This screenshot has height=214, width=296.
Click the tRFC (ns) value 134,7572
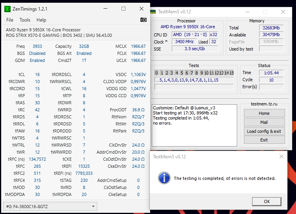pos(37,159)
